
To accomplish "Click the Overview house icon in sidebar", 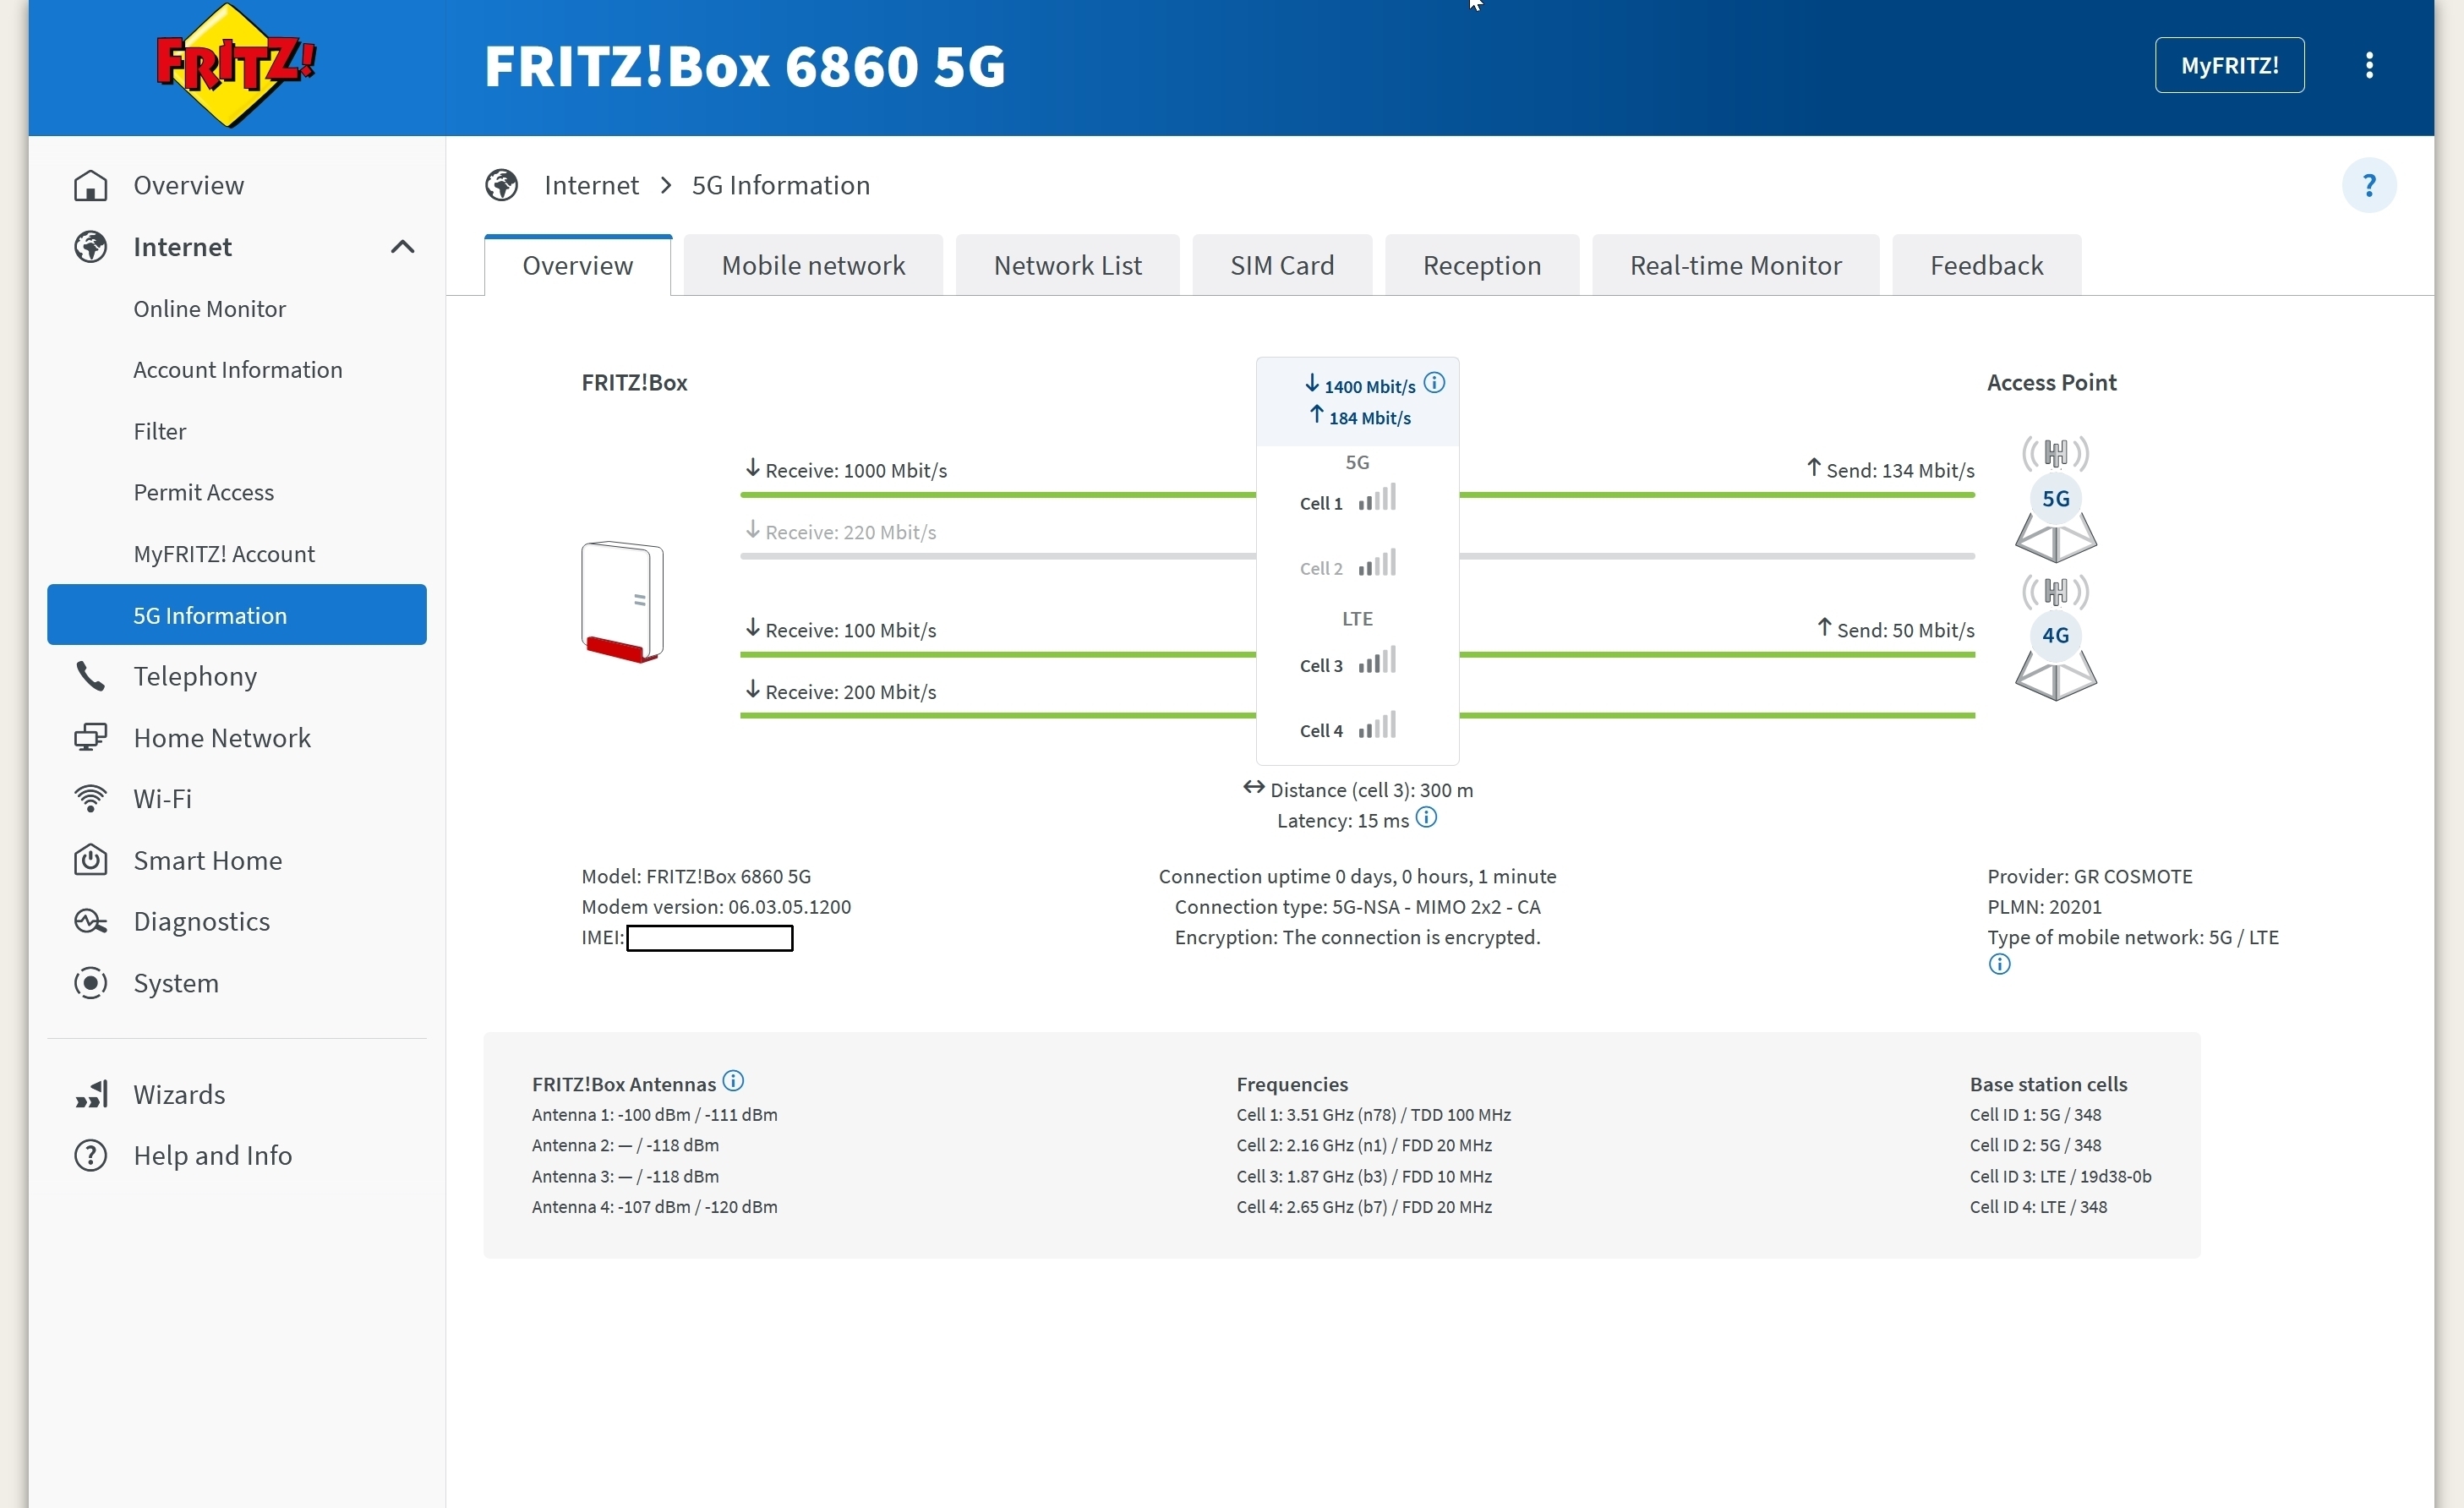I will [x=91, y=185].
